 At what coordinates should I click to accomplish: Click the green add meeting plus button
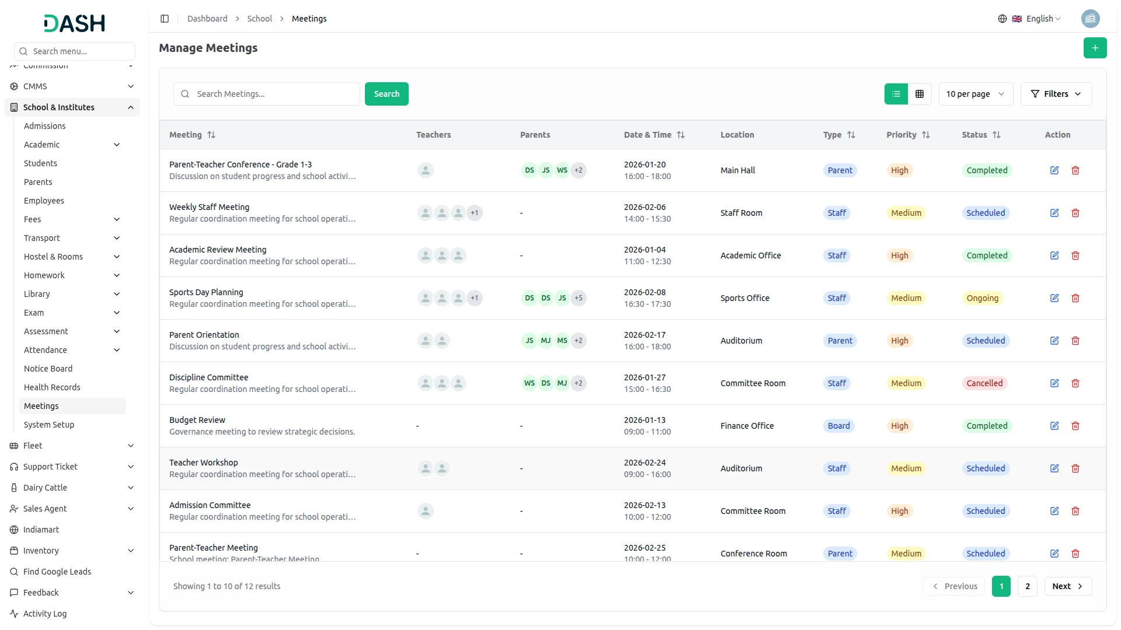pos(1095,48)
